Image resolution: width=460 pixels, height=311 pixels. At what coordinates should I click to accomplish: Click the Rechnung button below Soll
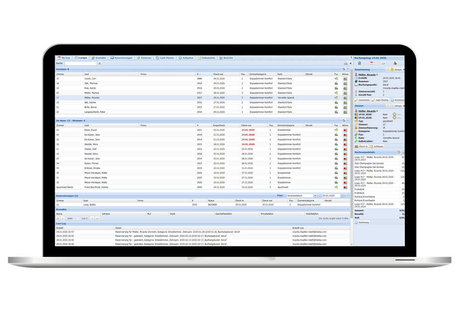click(362, 222)
